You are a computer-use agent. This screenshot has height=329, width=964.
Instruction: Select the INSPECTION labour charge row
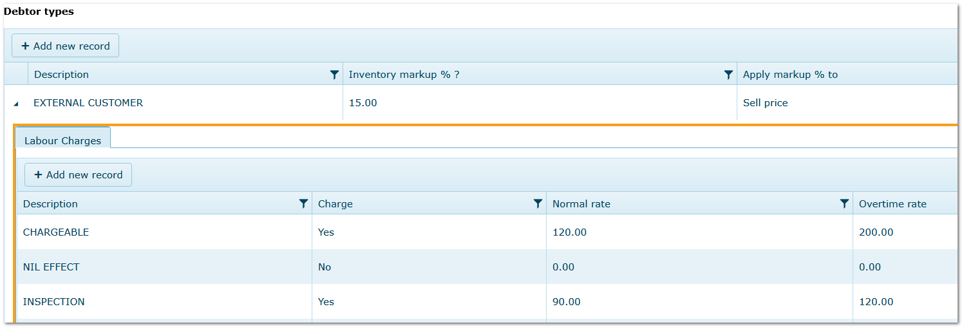pos(54,302)
